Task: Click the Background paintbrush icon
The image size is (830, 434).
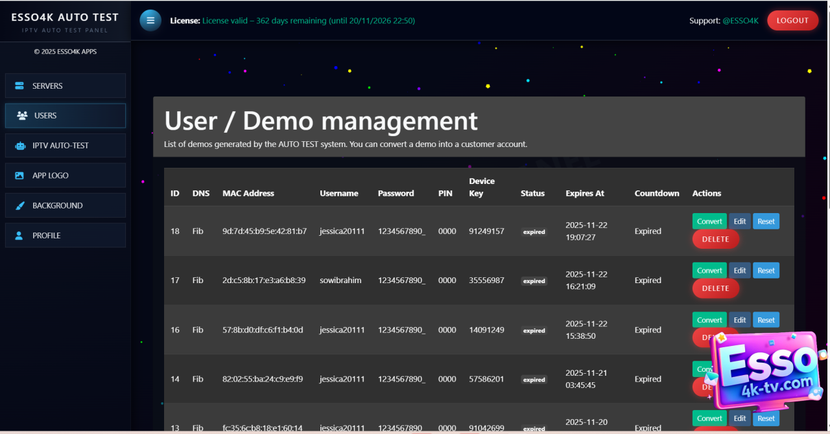Action: point(19,206)
